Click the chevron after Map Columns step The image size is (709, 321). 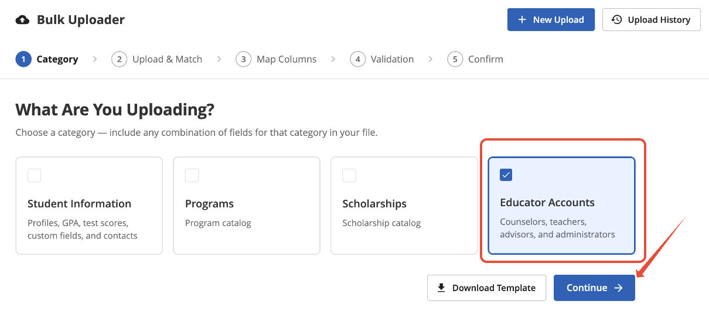tap(333, 59)
